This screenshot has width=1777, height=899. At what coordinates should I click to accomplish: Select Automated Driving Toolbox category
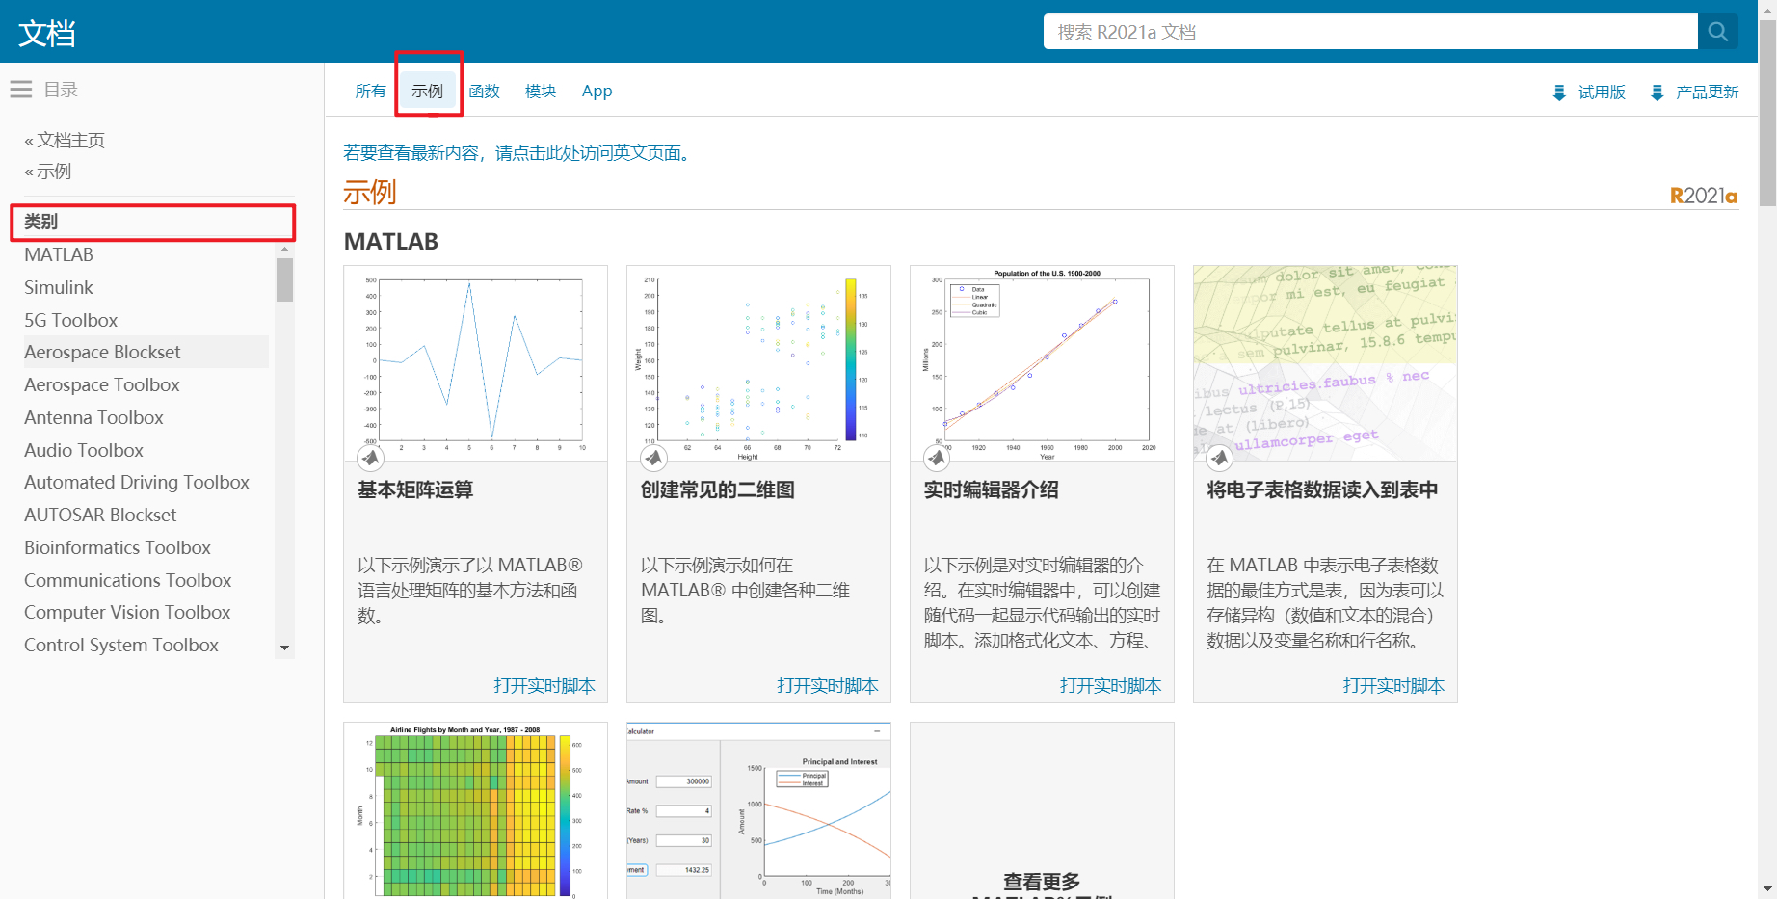(x=137, y=483)
